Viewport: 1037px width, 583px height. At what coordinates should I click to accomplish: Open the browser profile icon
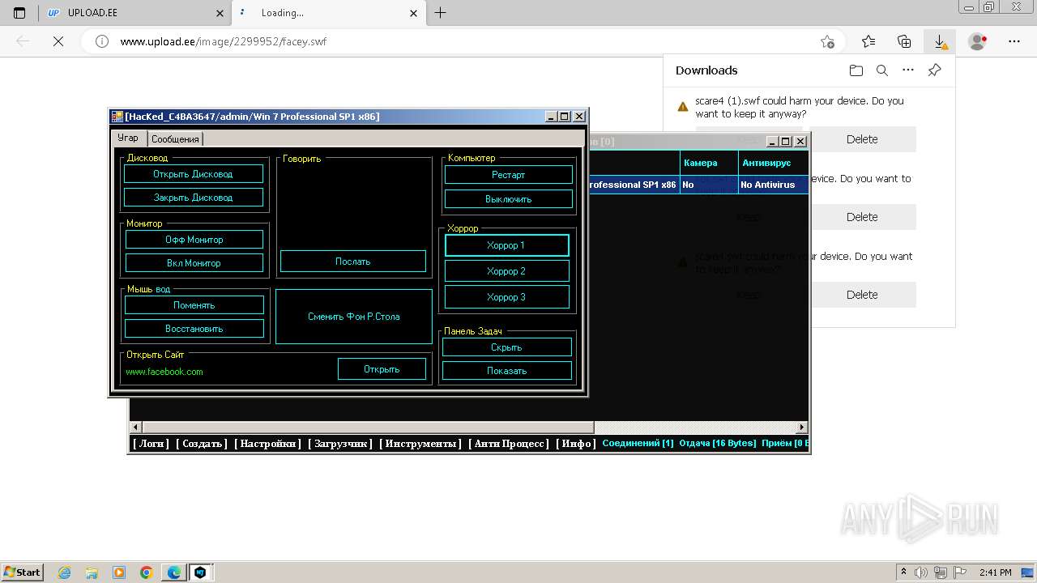978,41
